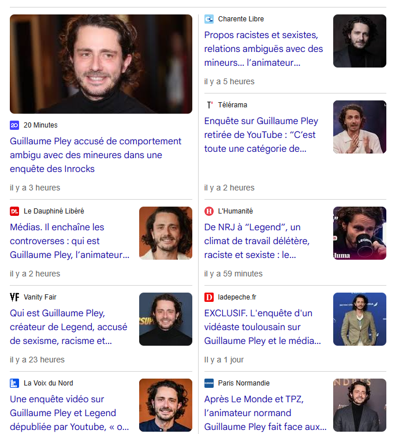The height and width of the screenshot is (434, 395).
Task: Click the Charente Libre article thumbnail
Action: [360, 41]
